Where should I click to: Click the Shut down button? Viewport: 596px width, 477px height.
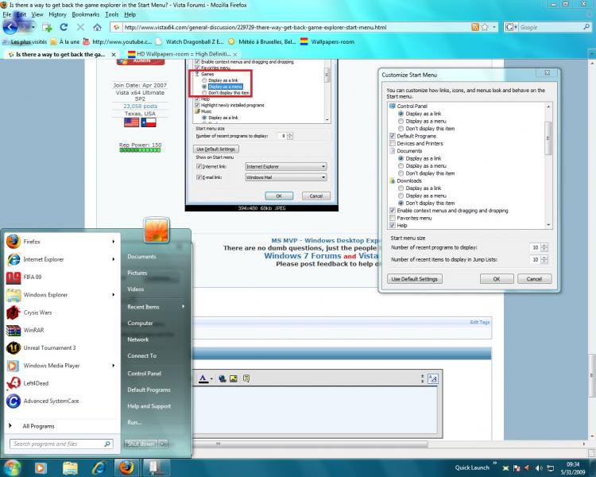pyautogui.click(x=141, y=444)
